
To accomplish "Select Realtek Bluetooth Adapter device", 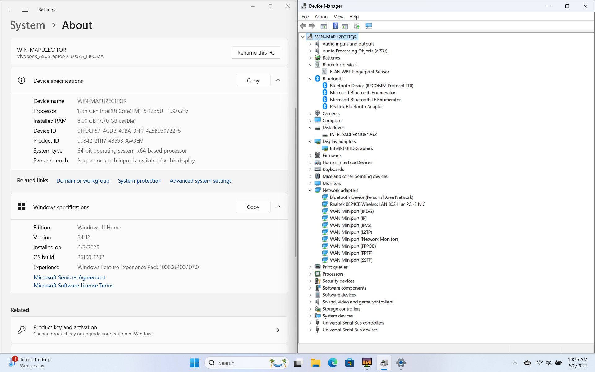I will click(356, 107).
